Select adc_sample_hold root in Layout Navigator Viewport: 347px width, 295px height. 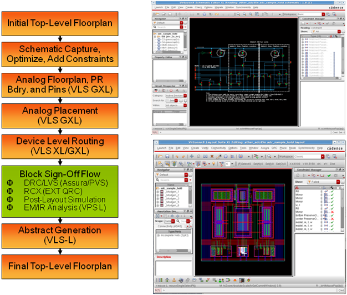[x=172, y=188]
